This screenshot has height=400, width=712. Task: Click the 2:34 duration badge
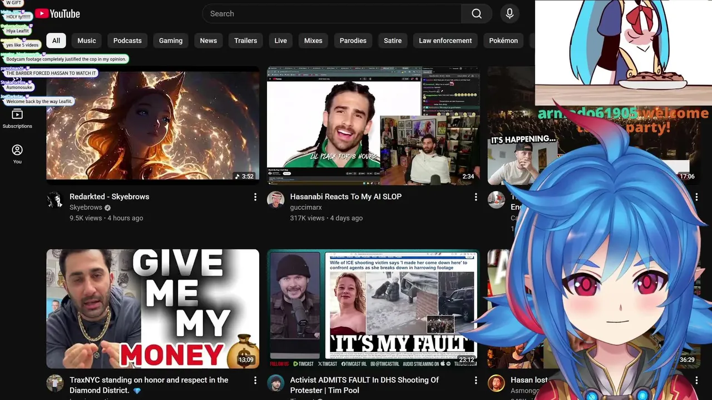click(x=468, y=177)
